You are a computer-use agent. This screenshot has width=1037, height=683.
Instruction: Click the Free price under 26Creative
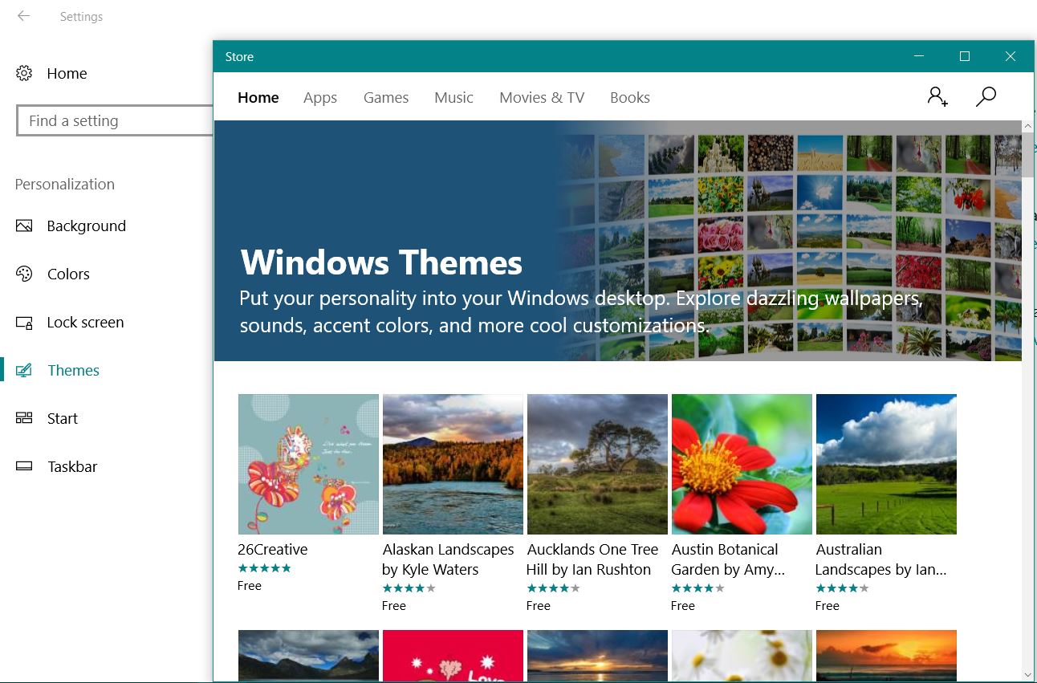pos(250,586)
